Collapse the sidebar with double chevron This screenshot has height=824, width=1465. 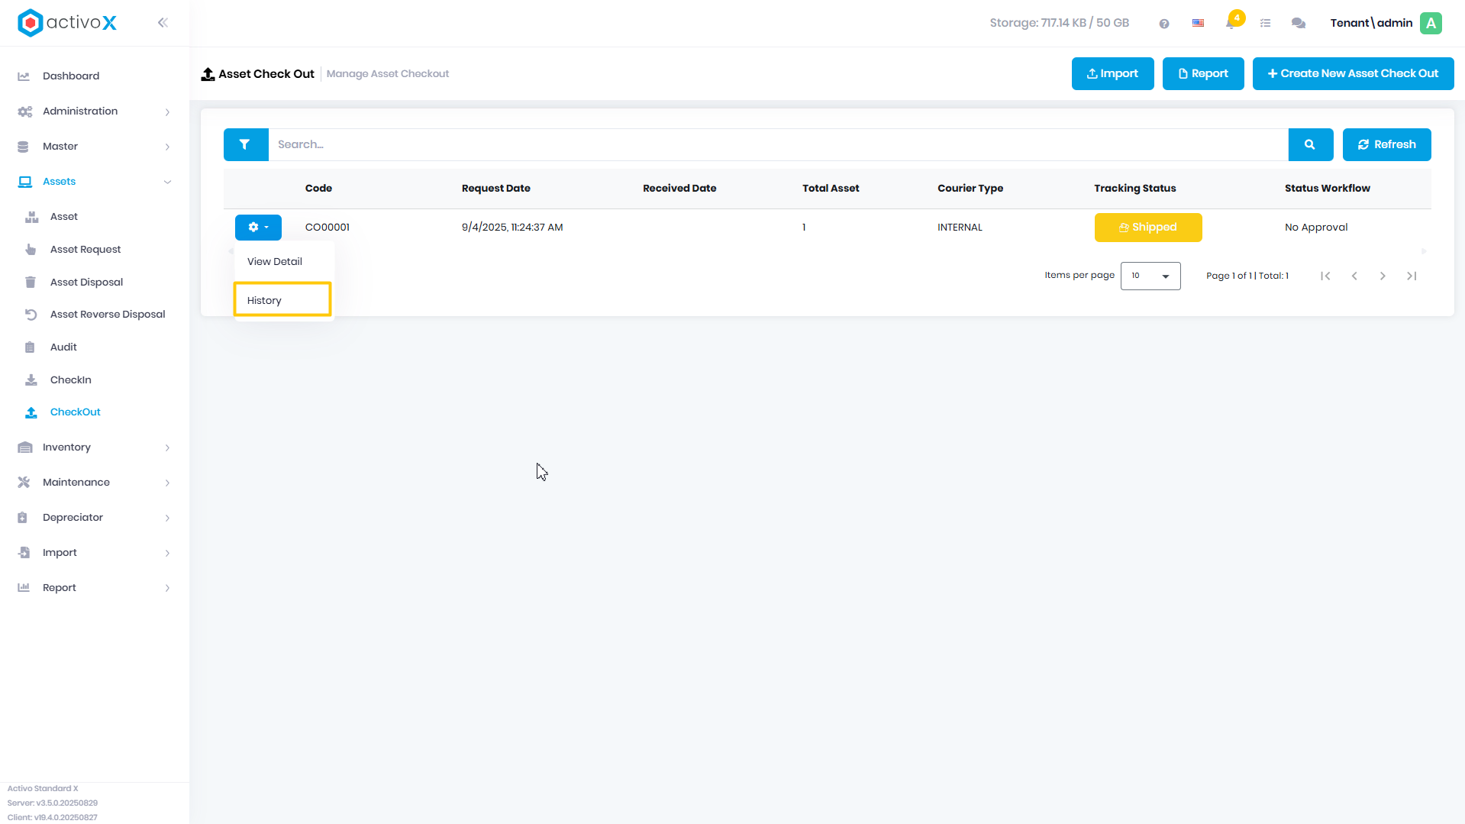(x=163, y=23)
